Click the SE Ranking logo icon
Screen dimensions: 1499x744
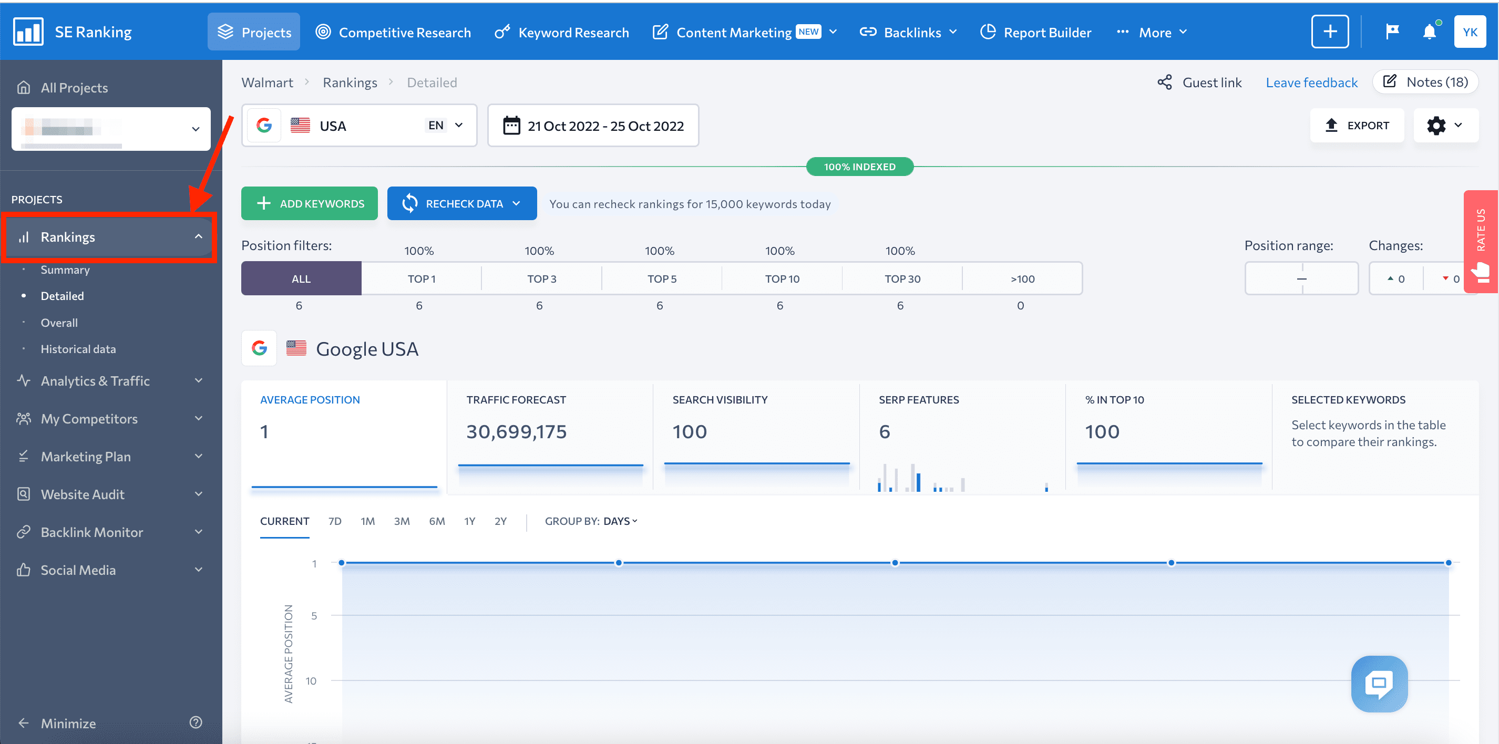point(28,32)
